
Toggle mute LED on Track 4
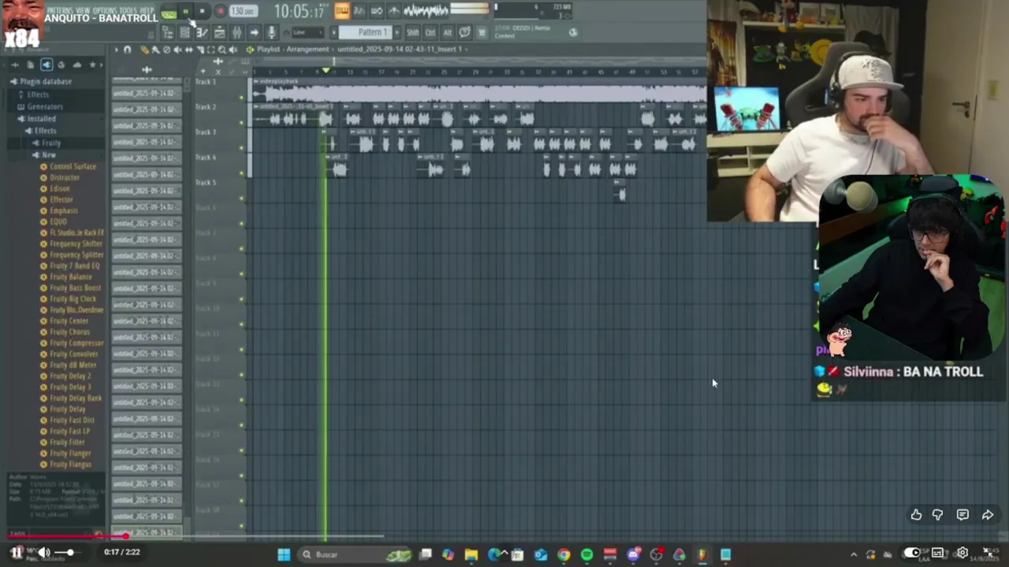tap(242, 173)
